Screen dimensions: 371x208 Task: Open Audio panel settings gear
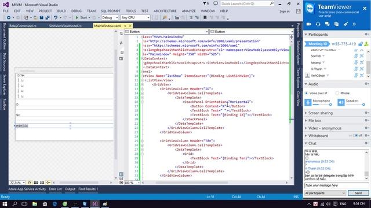pyautogui.click(x=367, y=84)
